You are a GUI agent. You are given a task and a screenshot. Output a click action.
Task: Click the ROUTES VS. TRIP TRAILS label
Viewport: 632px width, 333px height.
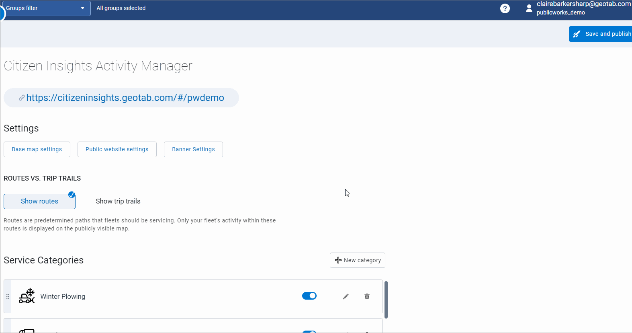pos(42,178)
